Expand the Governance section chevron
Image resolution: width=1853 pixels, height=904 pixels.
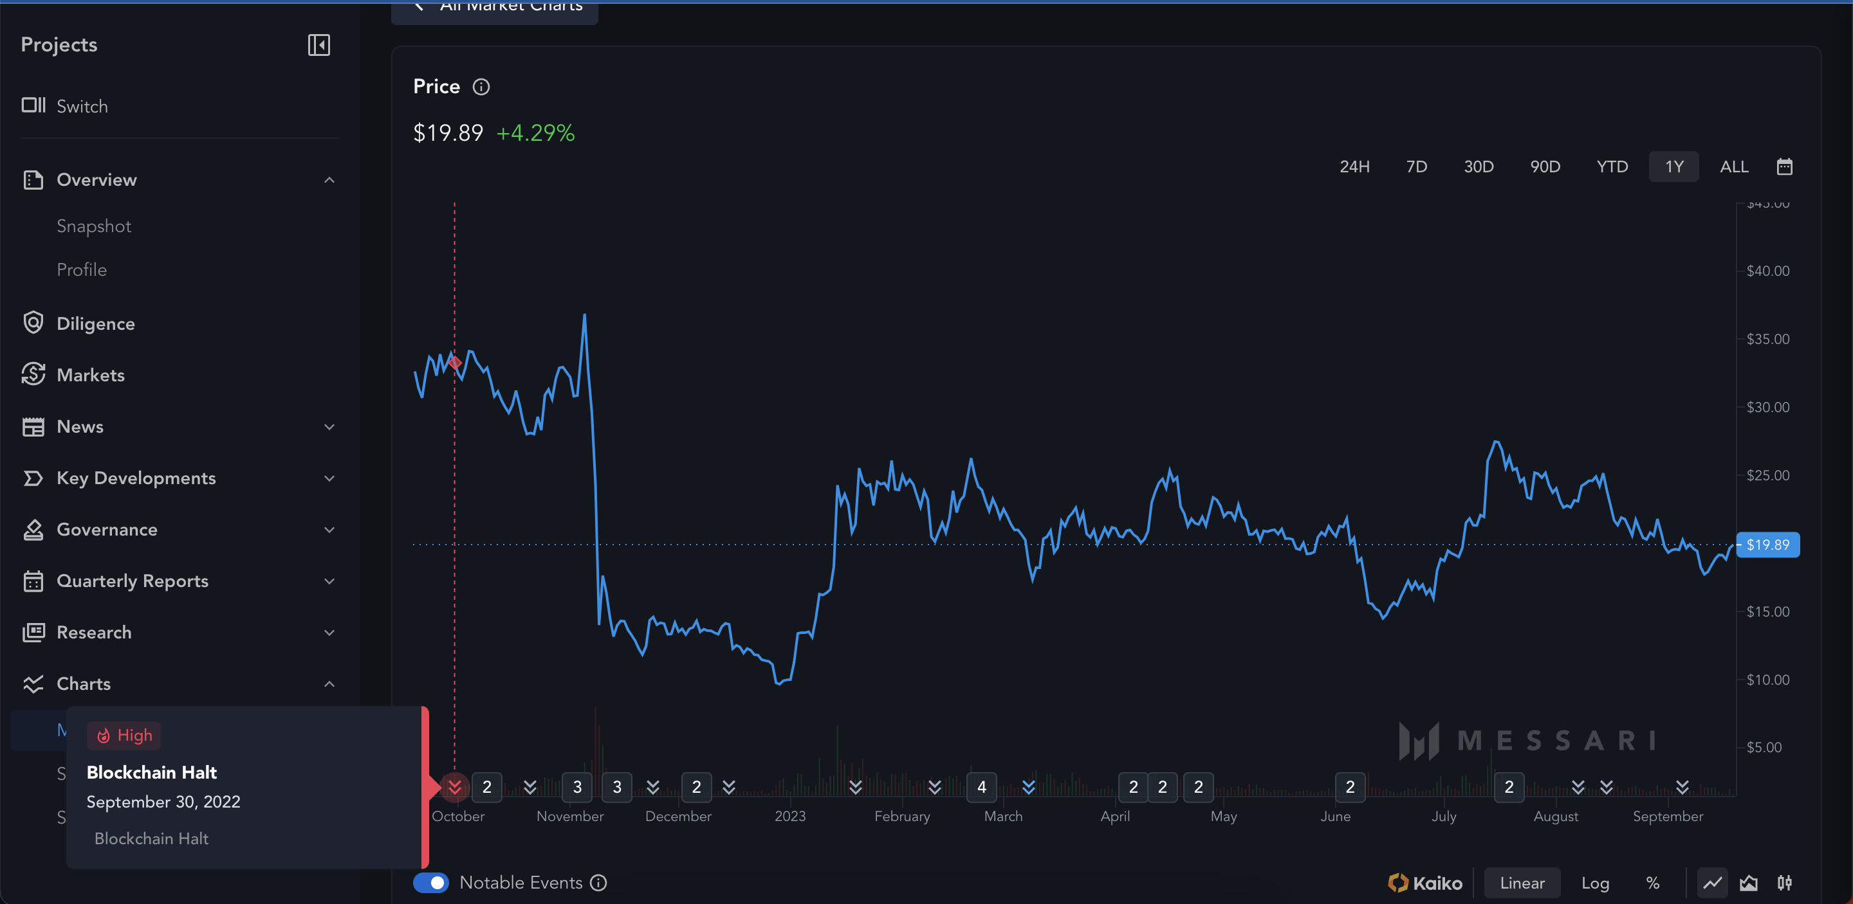click(329, 530)
